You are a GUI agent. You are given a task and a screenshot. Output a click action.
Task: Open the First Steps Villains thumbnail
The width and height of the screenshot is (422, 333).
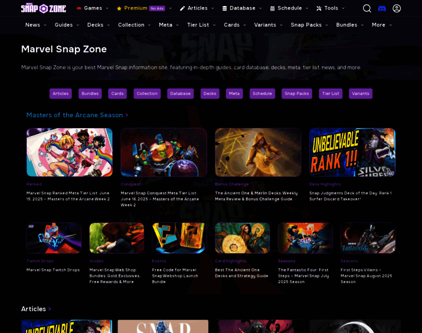point(368,238)
